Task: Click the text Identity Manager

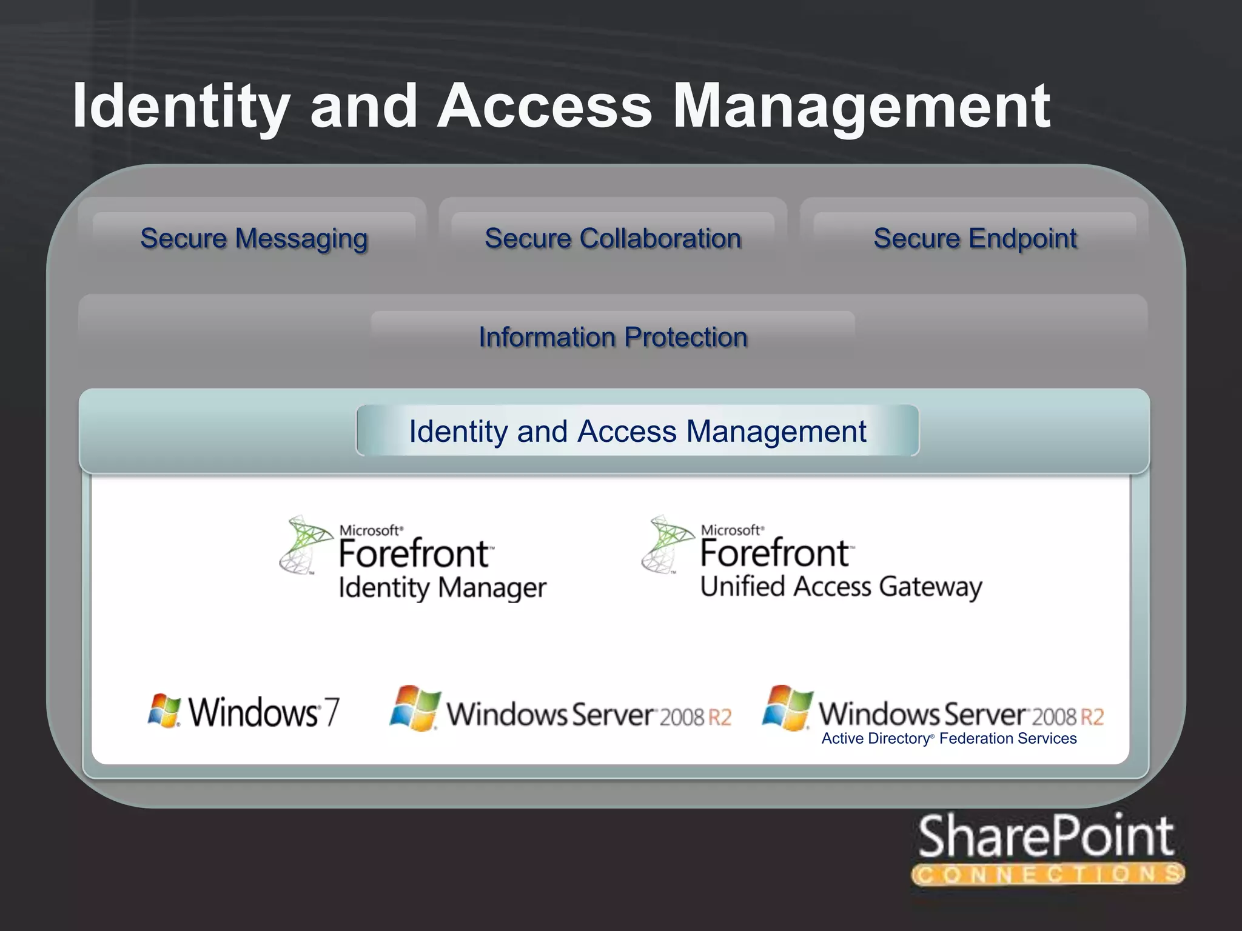Action: pos(442,587)
